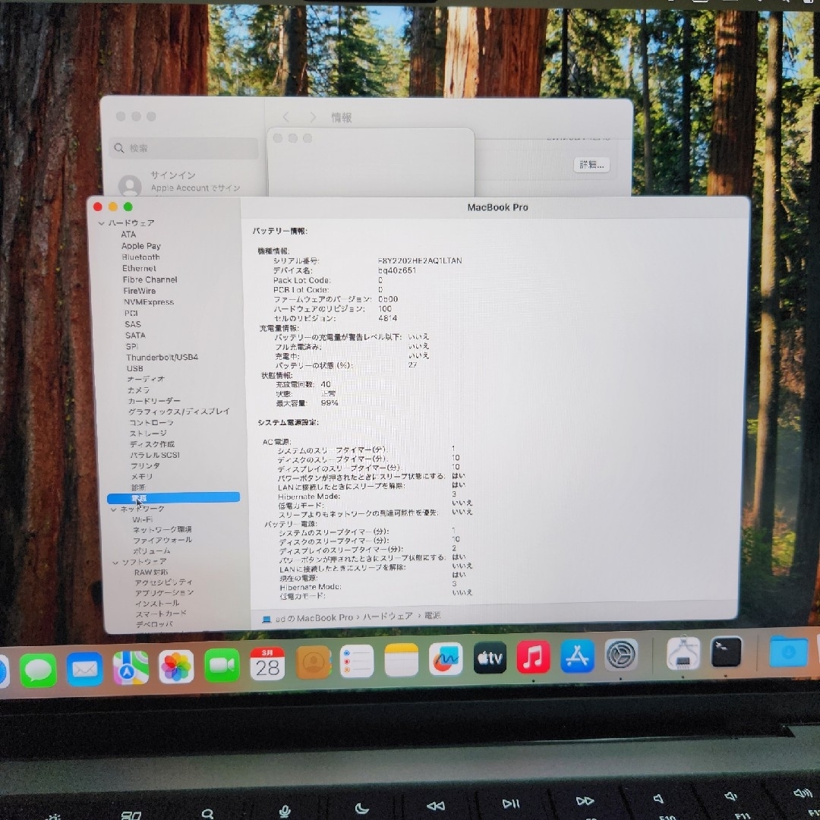Select プリンタ in the sidebar
The height and width of the screenshot is (820, 820).
point(145,465)
